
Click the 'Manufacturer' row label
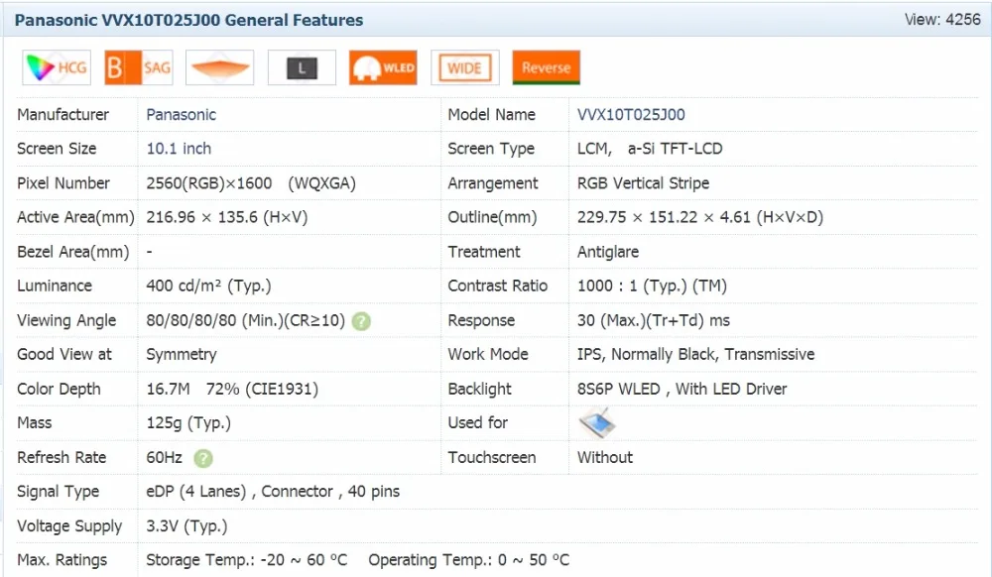coord(62,114)
